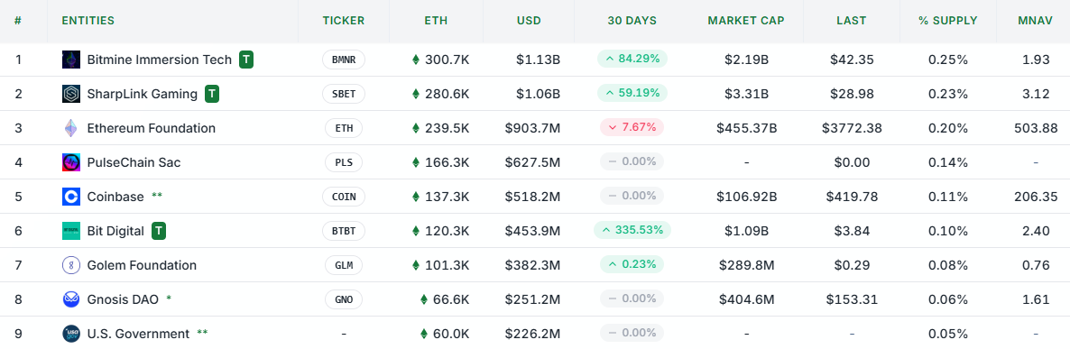Click the Coinbase blue logo icon
Image resolution: width=1070 pixels, height=349 pixels.
pyautogui.click(x=71, y=197)
